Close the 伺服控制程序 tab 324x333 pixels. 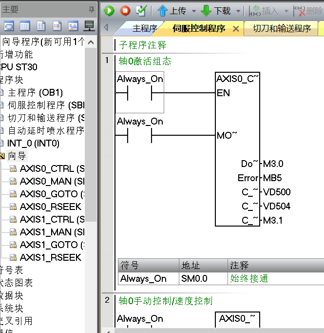coord(236,29)
